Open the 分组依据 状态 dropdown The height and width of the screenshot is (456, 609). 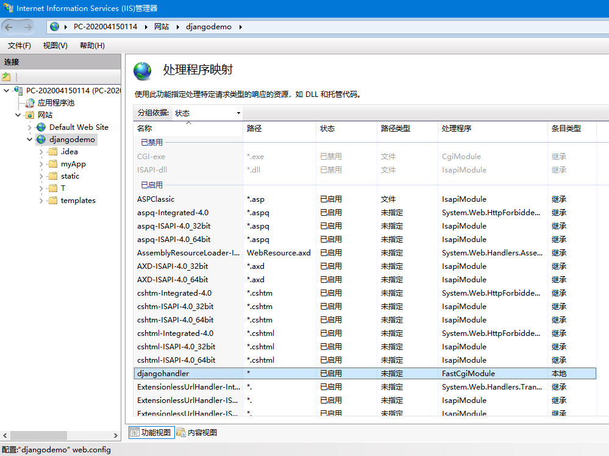pos(239,113)
